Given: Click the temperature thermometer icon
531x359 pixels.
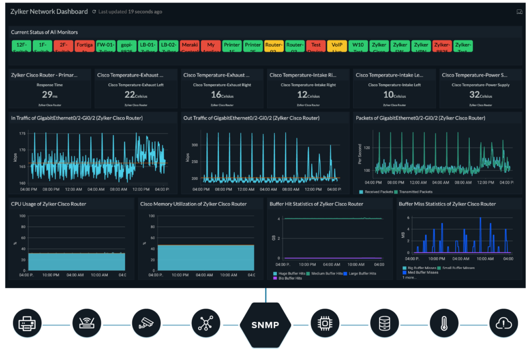Looking at the screenshot, I should pos(444,324).
